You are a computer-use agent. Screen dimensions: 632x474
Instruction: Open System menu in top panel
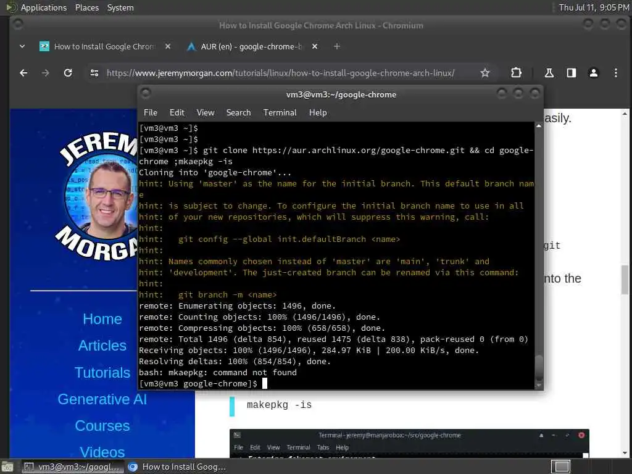click(120, 7)
